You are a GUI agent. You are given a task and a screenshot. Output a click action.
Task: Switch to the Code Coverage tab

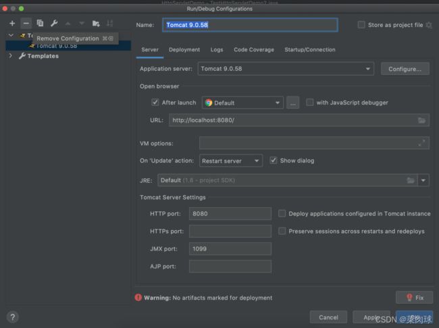point(254,49)
